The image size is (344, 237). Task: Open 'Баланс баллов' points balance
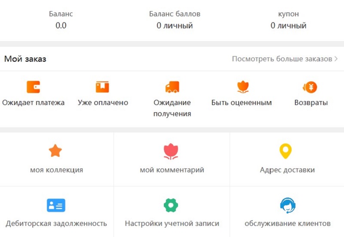point(175,26)
